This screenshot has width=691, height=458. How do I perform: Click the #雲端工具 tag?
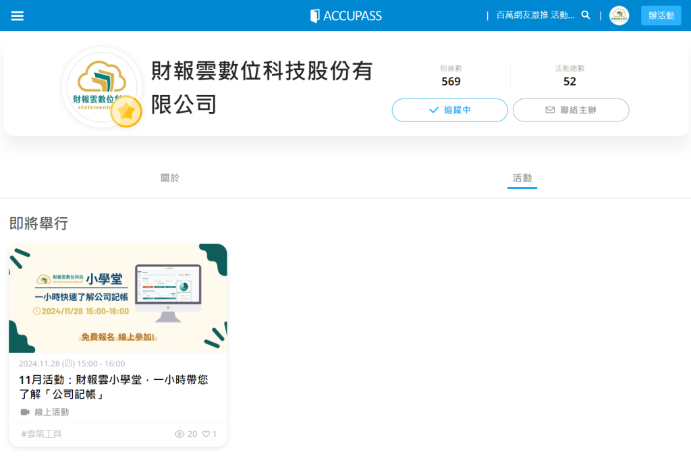(x=41, y=434)
